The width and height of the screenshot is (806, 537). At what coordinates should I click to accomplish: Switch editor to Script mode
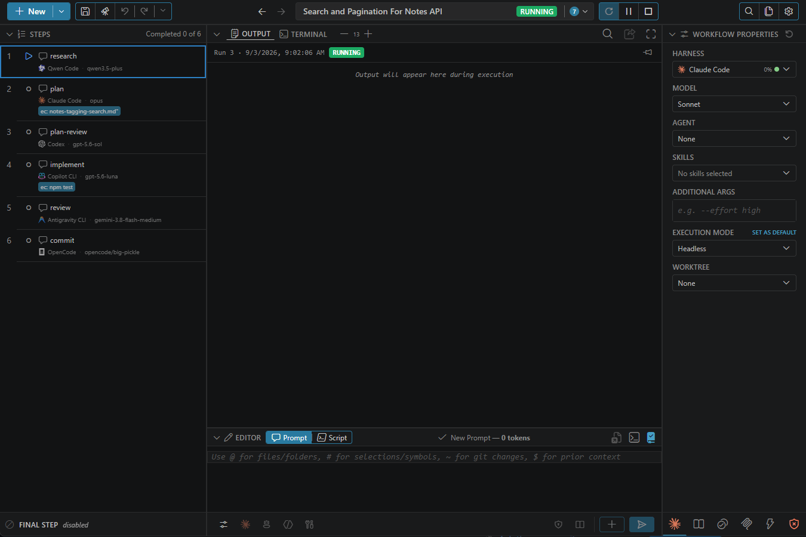pos(332,437)
